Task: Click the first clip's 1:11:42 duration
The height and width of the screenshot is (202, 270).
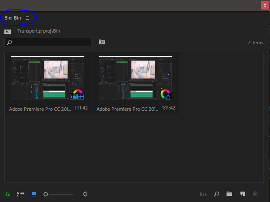Action: (81, 108)
